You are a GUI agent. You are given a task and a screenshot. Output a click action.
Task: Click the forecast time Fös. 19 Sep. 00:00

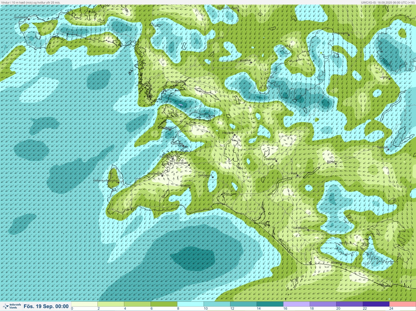[46, 306]
